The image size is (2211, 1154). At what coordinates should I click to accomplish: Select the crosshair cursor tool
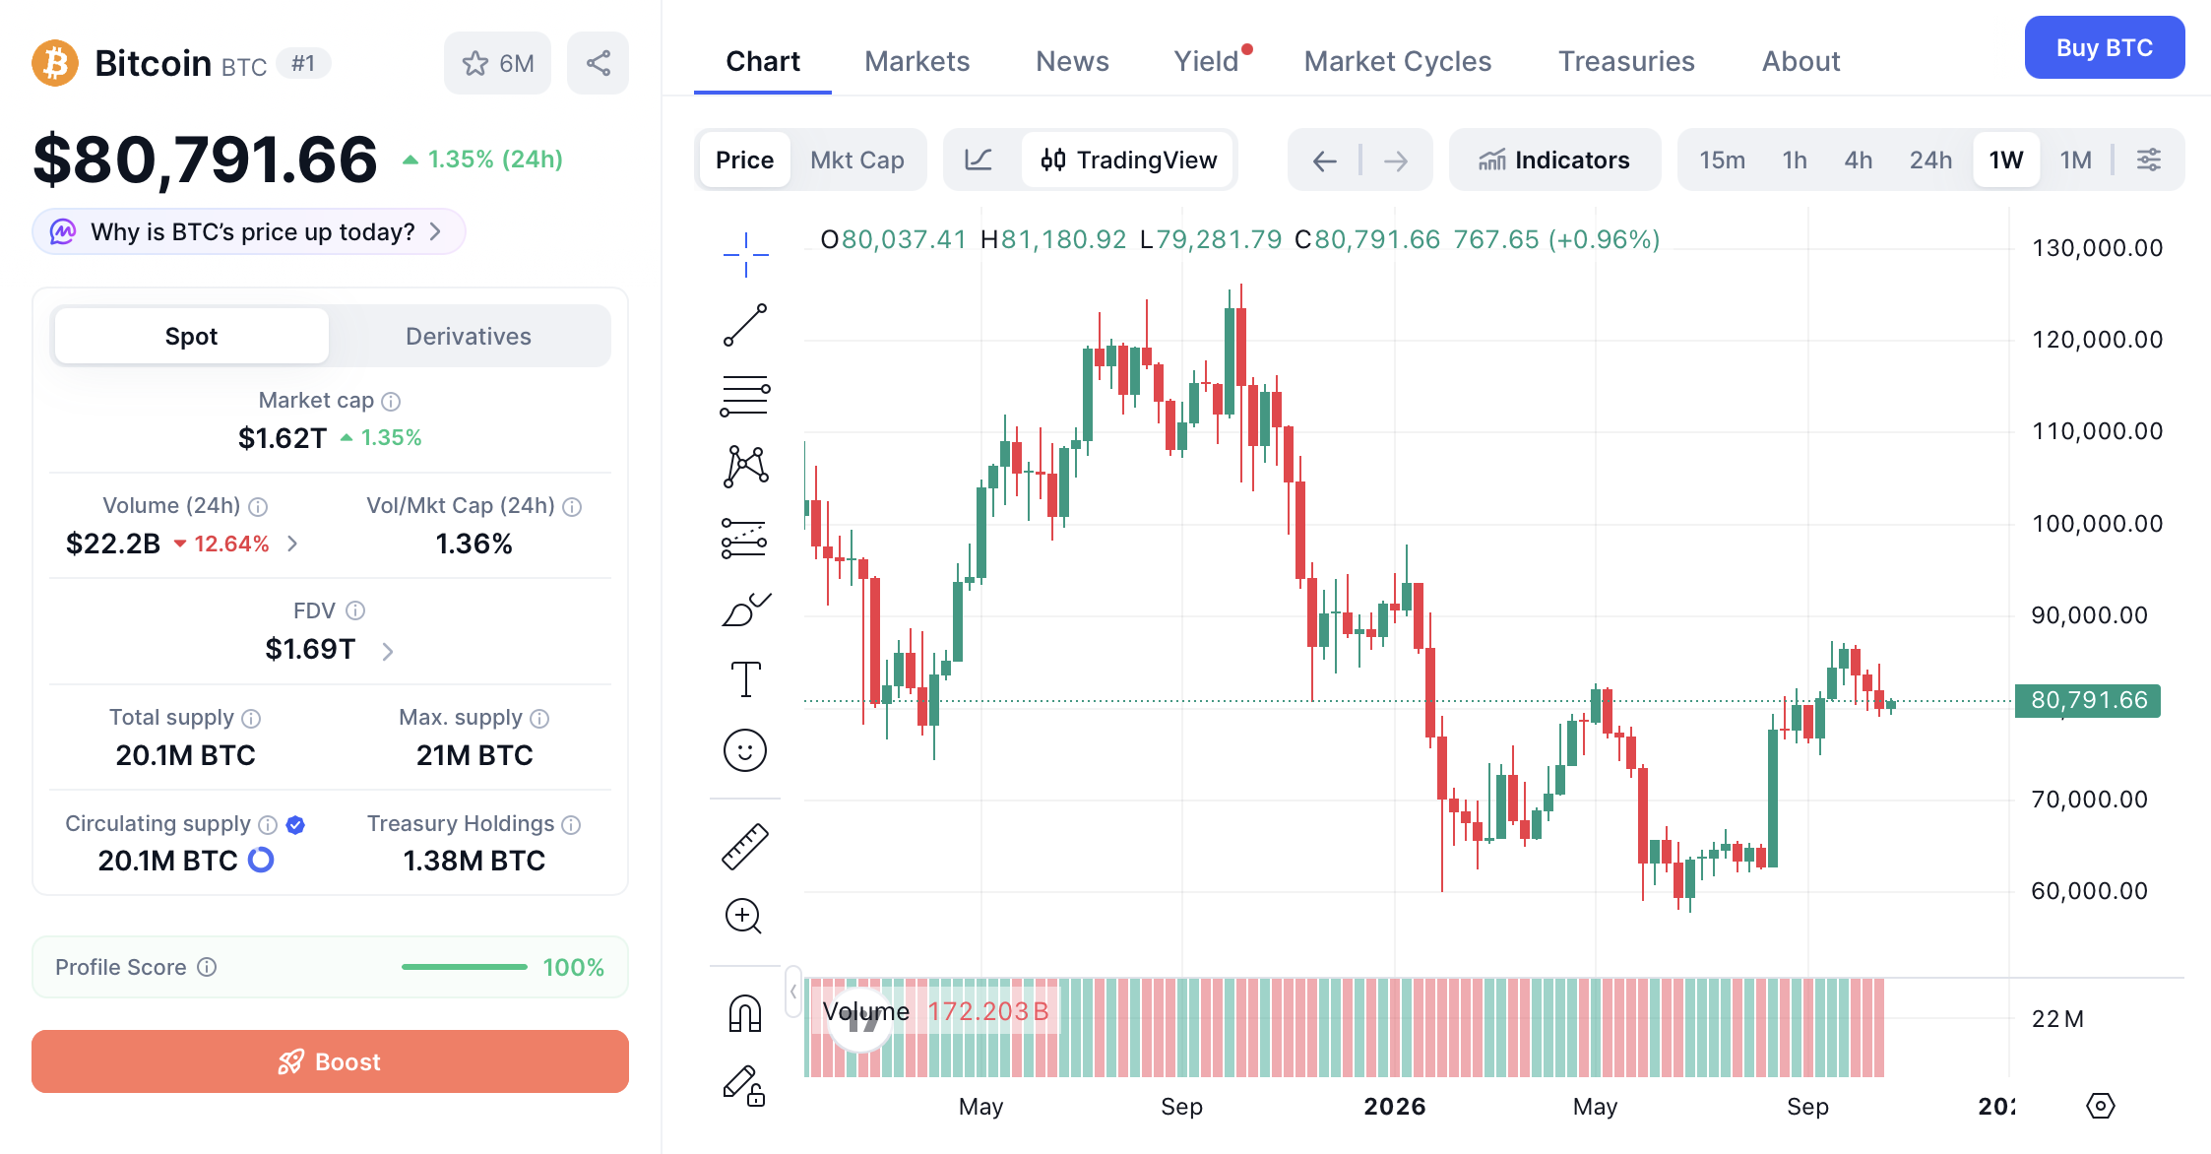coord(745,255)
